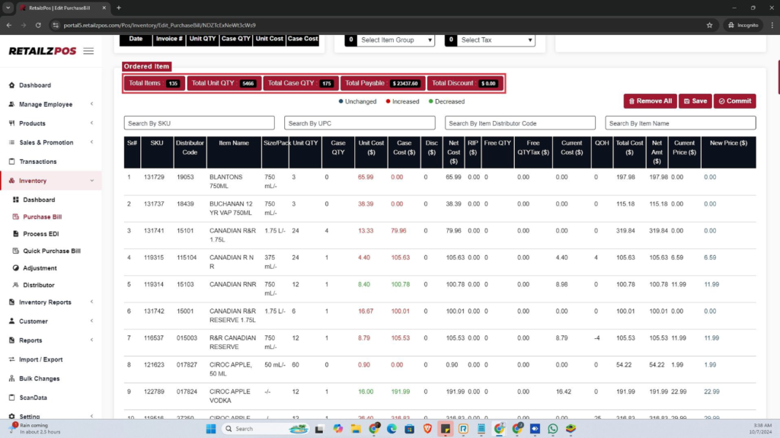Click the ScanData icon
The image size is (780, 438).
tap(12, 398)
